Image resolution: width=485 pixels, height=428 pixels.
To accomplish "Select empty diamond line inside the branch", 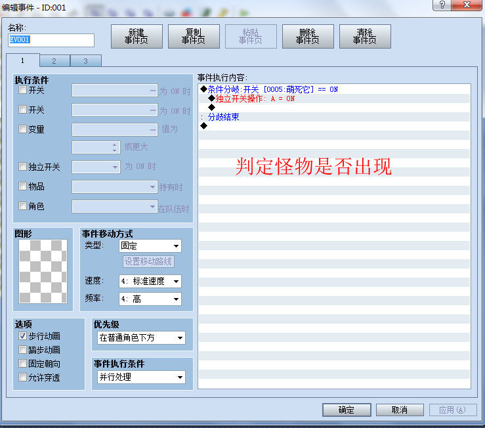I will pyautogui.click(x=334, y=108).
